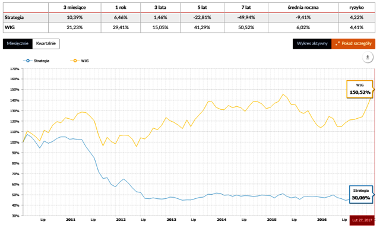Click WIG value 29,41%
The width and height of the screenshot is (383, 228).
[121, 27]
